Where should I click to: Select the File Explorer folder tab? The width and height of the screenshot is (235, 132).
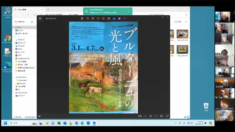pyautogui.click(x=29, y=10)
